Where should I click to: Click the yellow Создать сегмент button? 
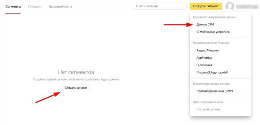pyautogui.click(x=206, y=6)
